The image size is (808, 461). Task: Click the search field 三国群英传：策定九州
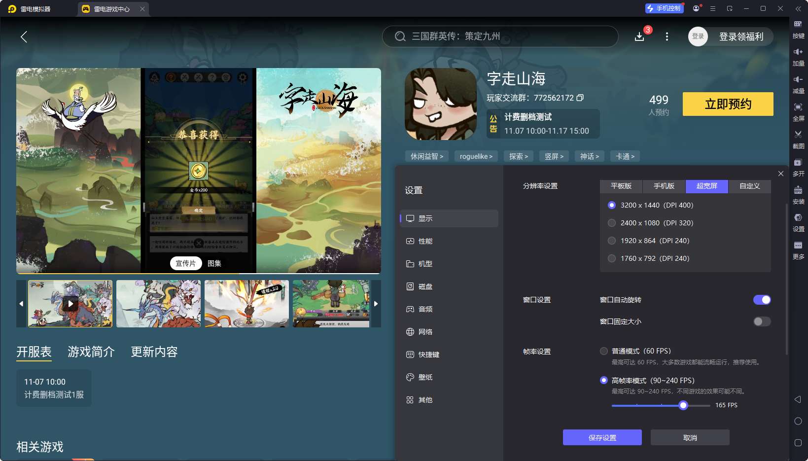[500, 36]
